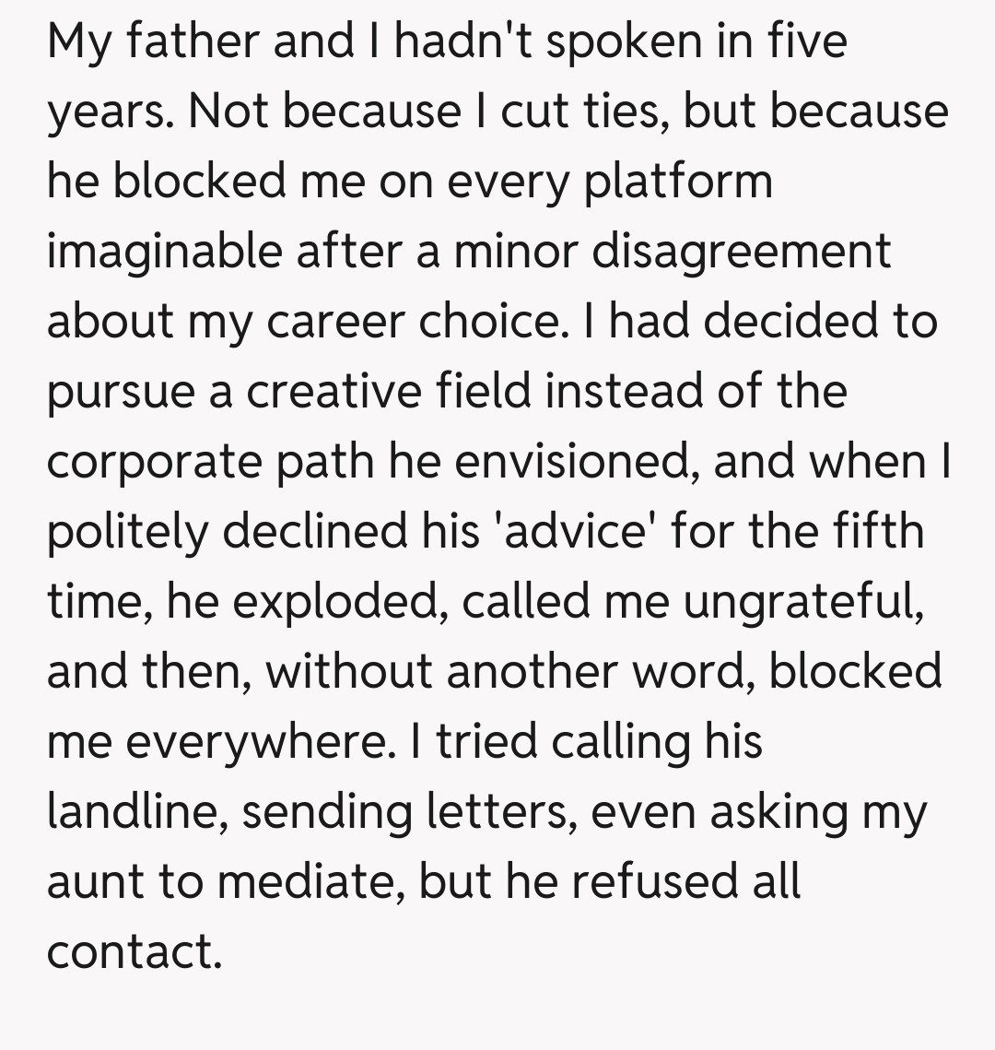Click the word "ungrateful"
The height and width of the screenshot is (1050, 995).
807,601
